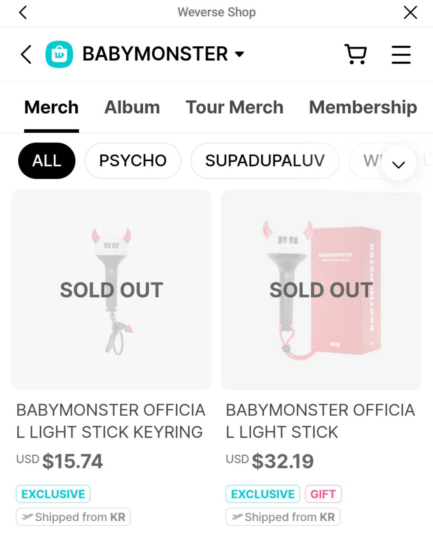Expand the category filter chevron
Viewport: 433px width, 537px height.
[x=398, y=164]
